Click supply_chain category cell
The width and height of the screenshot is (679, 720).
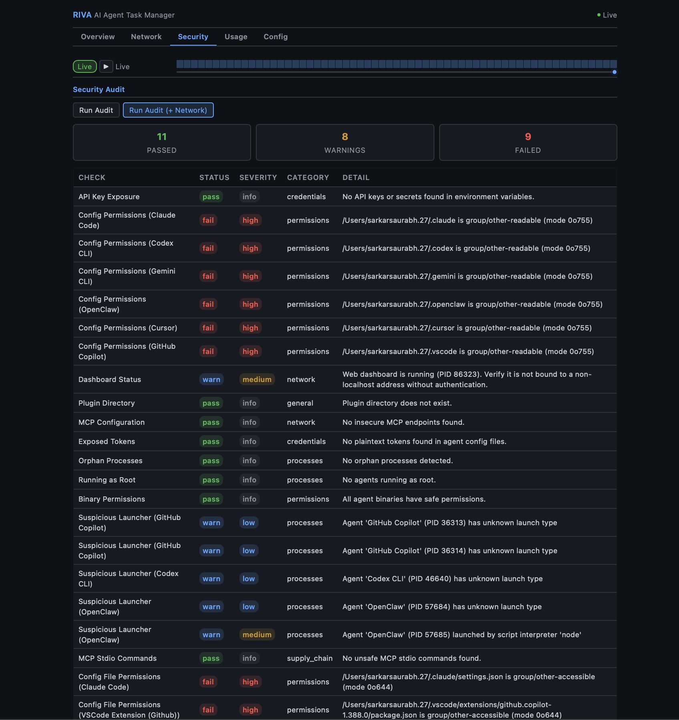point(310,658)
